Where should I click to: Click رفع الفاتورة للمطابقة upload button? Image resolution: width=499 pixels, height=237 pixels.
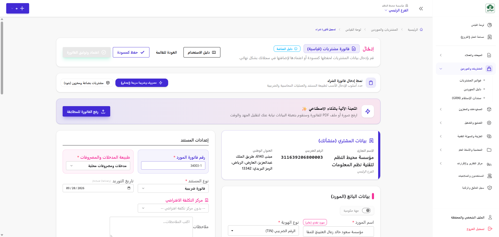pos(86,111)
